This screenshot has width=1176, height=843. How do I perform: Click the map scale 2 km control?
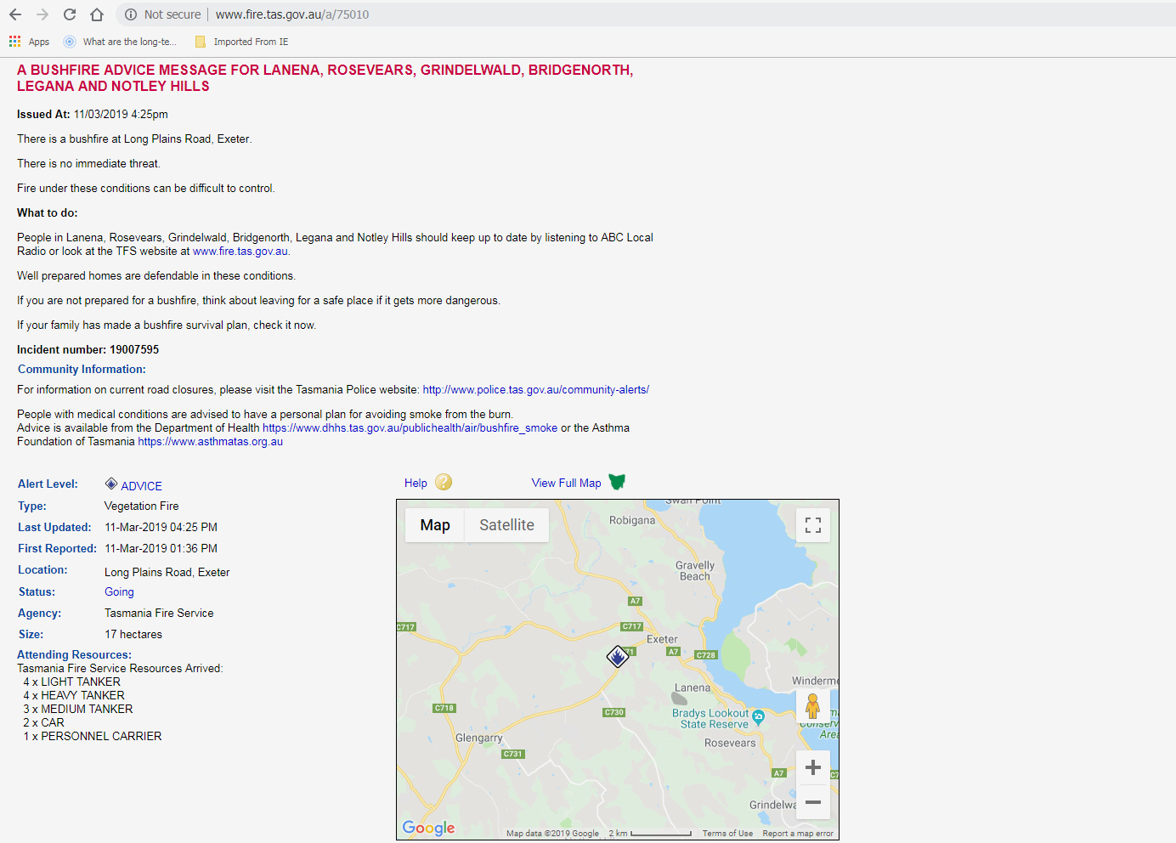(650, 834)
